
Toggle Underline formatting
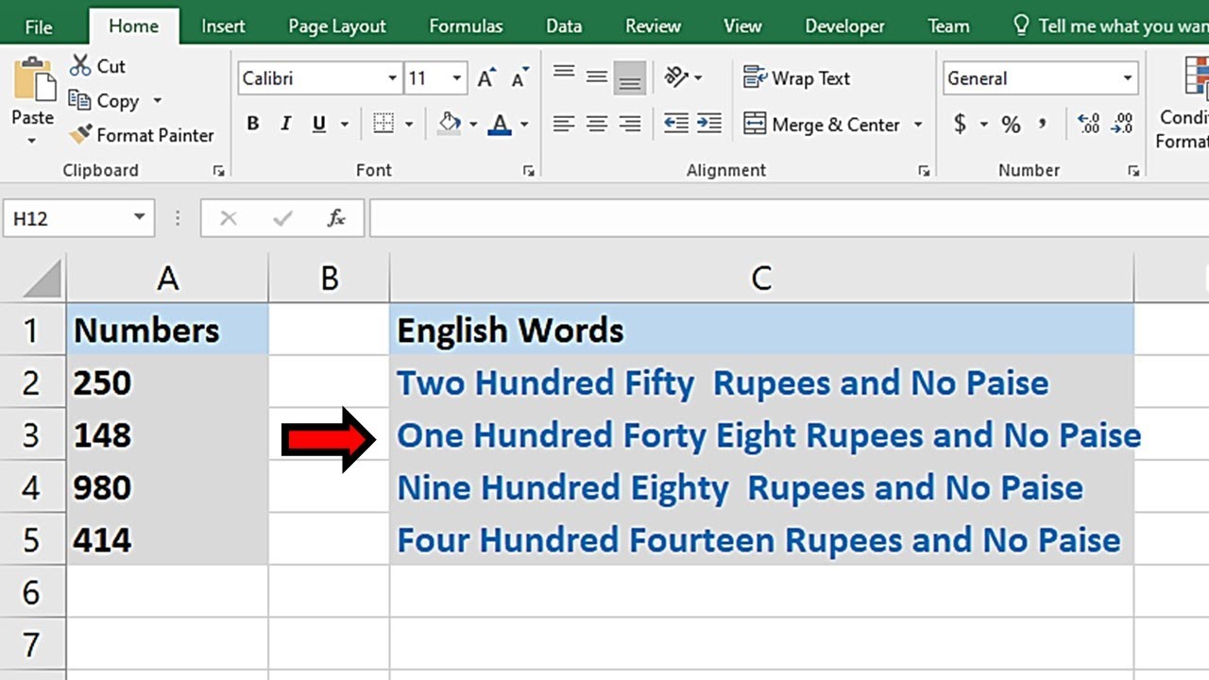(318, 124)
